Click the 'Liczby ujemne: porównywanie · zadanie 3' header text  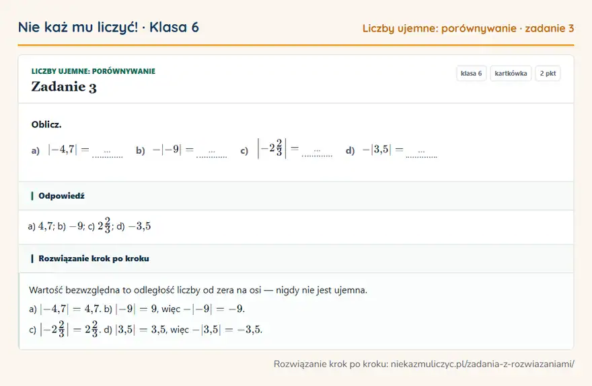point(468,28)
